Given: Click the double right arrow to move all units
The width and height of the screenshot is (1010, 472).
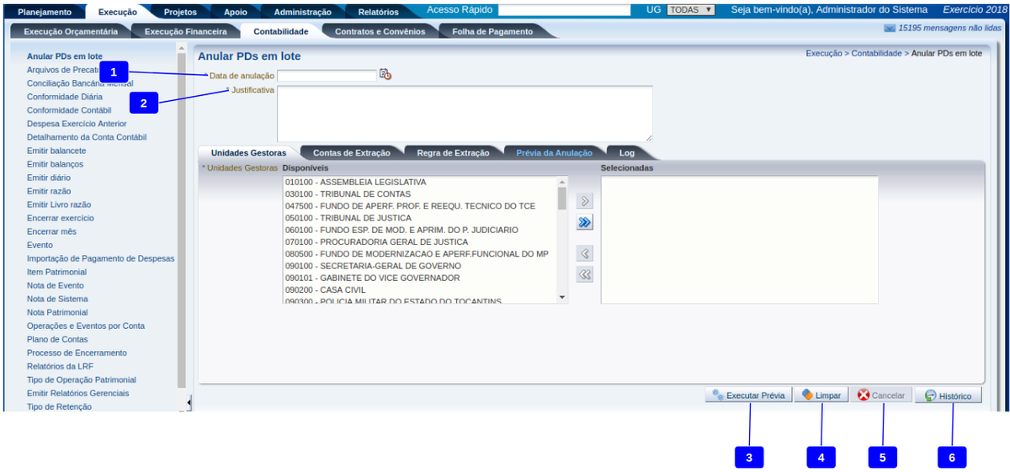Looking at the screenshot, I should click(x=585, y=222).
